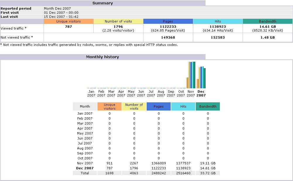Select the Sep 2007 row label in table
The height and width of the screenshot is (181, 293).
coord(85,153)
